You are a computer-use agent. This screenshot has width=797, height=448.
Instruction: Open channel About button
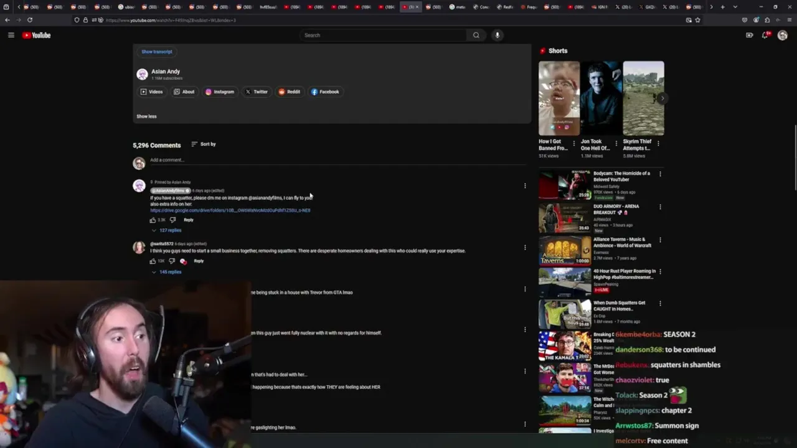tap(184, 91)
